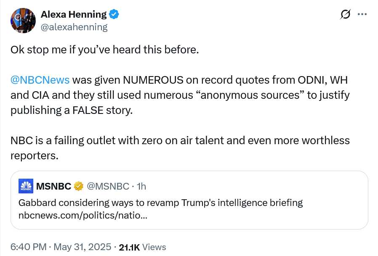378x256 pixels.
Task: Open the quoted post's 1h timestamp
Action: [x=141, y=186]
